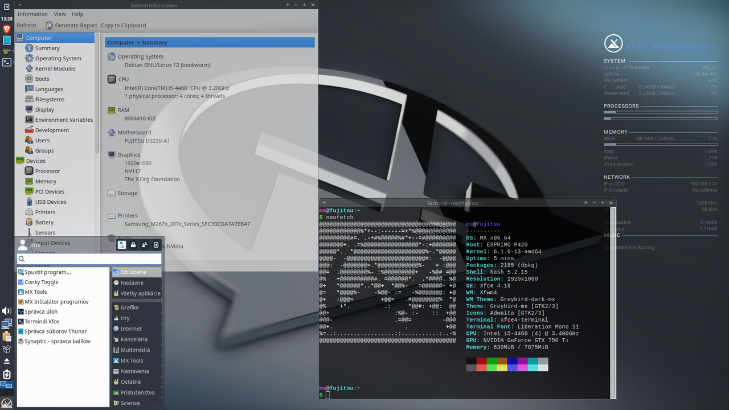Image resolution: width=729 pixels, height=410 pixels.
Task: Focus the Whisker menu search field
Action: click(x=89, y=259)
